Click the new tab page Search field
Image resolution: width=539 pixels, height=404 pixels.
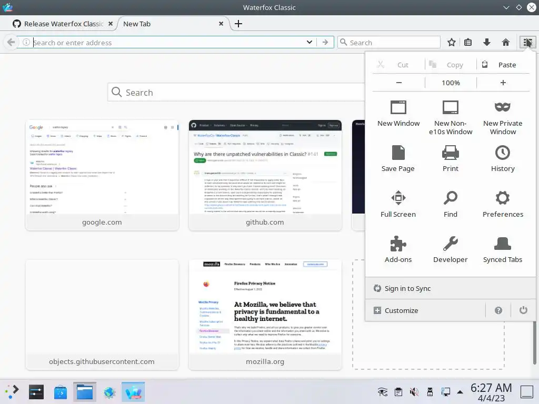[236, 92]
